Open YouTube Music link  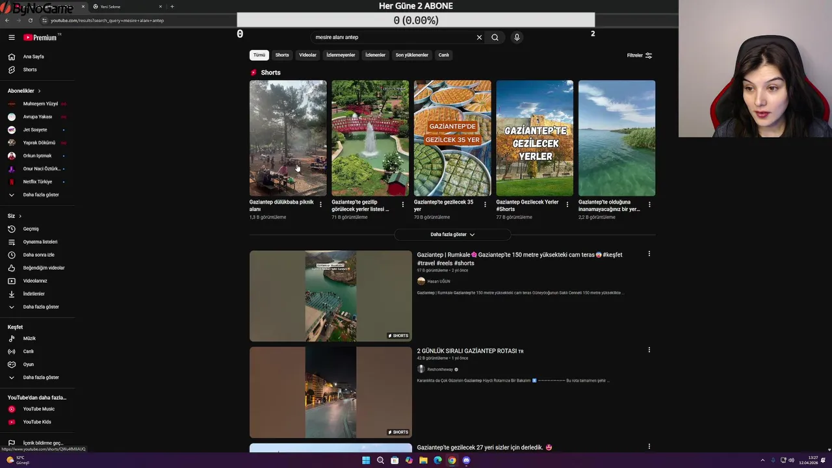click(38, 409)
